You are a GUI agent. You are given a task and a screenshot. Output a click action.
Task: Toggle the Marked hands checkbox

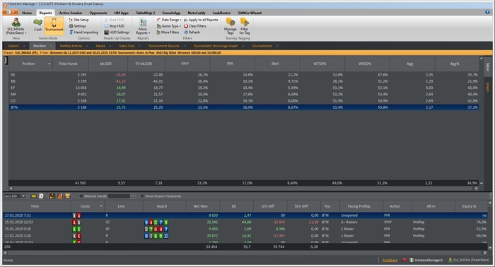(81, 196)
